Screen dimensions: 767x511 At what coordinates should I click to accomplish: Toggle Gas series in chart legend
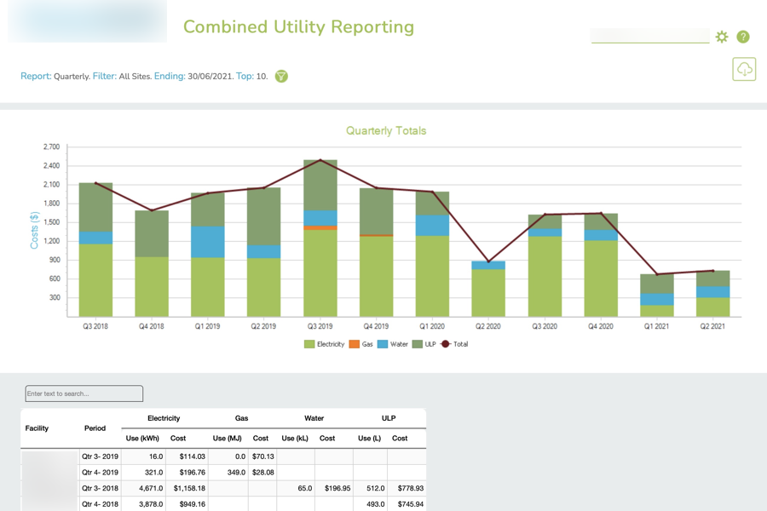(x=361, y=344)
